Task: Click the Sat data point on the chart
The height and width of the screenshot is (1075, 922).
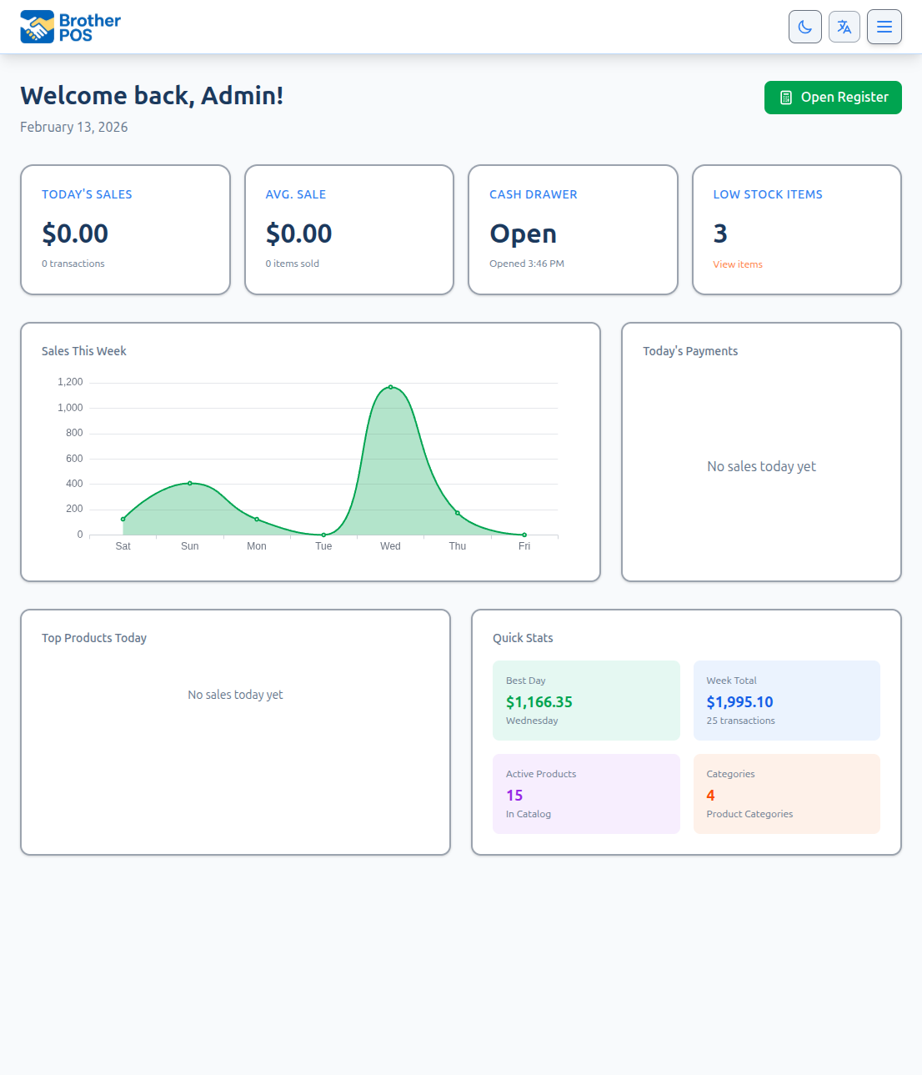Action: pos(123,518)
